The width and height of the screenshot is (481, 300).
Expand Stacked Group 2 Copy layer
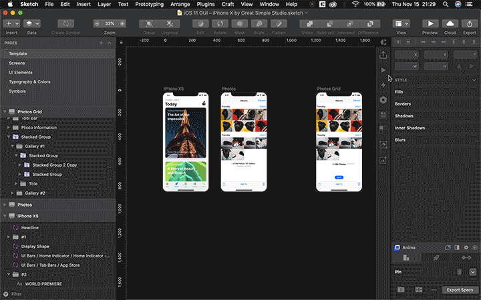(x=20, y=165)
